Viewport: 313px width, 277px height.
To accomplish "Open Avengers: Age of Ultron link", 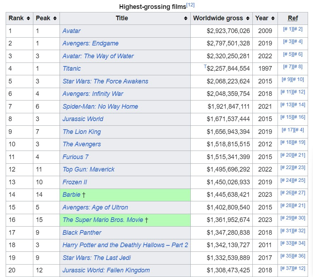I will 95,207.
